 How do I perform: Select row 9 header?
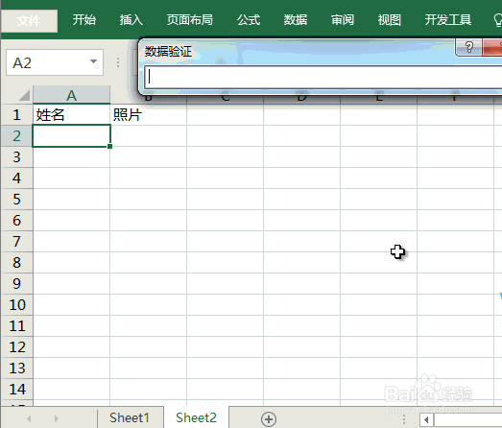coord(16,284)
